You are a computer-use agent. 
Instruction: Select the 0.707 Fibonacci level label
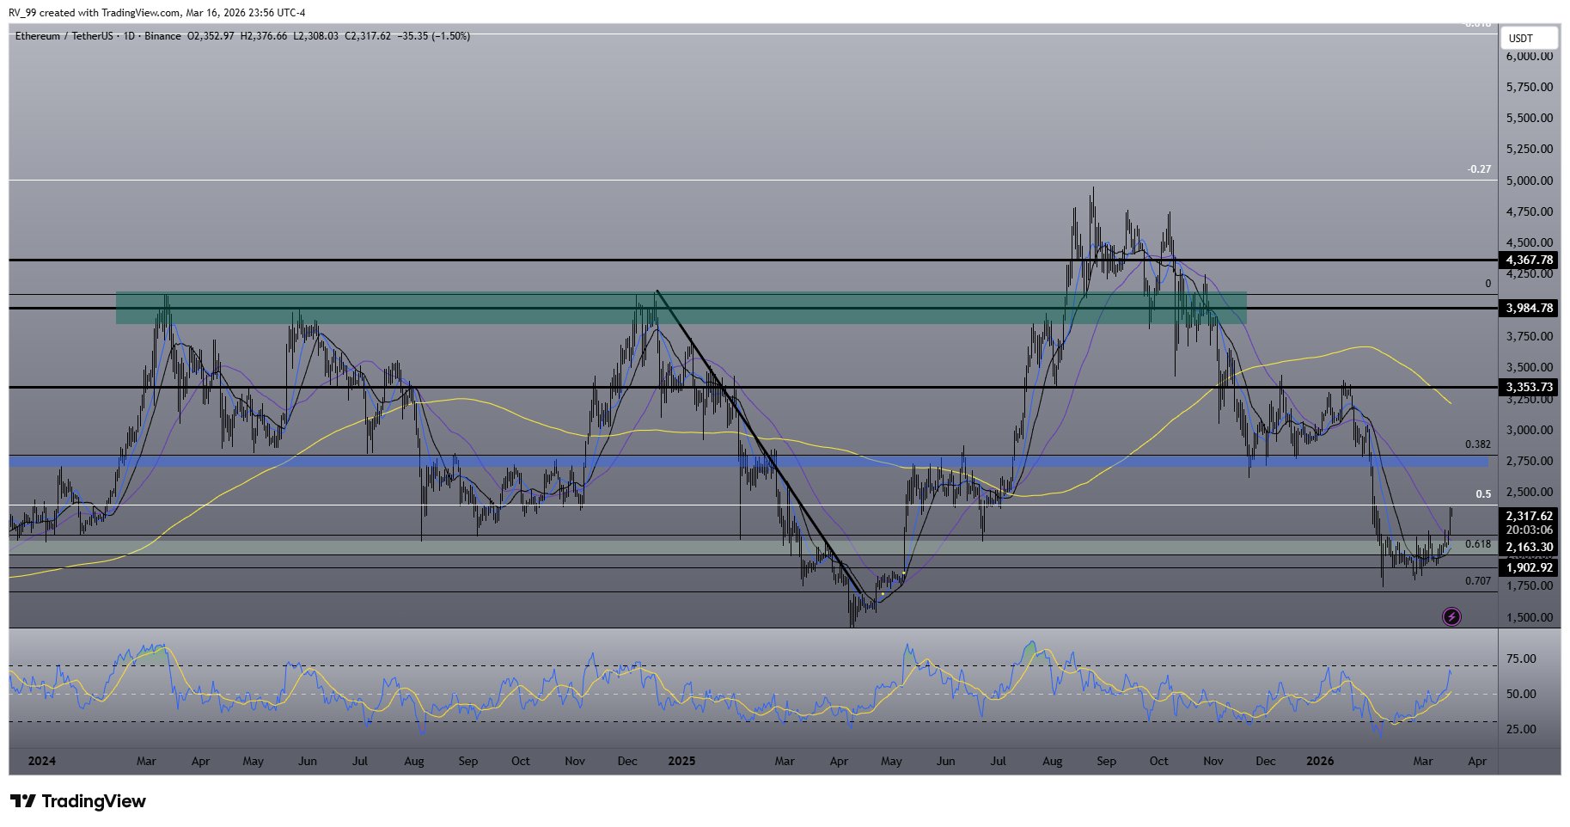[x=1478, y=581]
